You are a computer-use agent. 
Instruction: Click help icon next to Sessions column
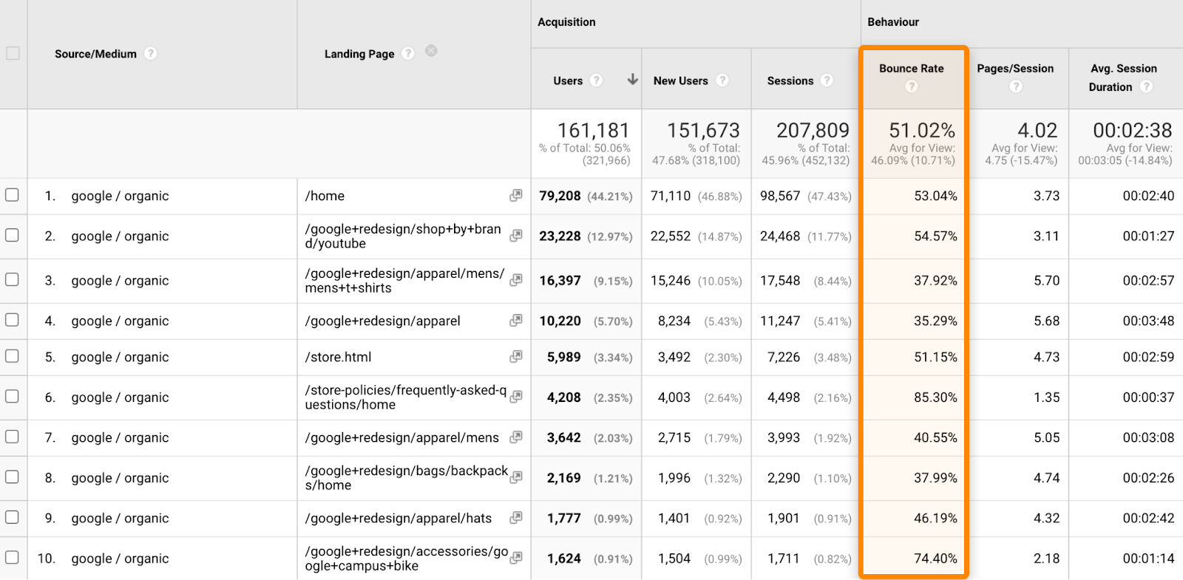(x=827, y=81)
